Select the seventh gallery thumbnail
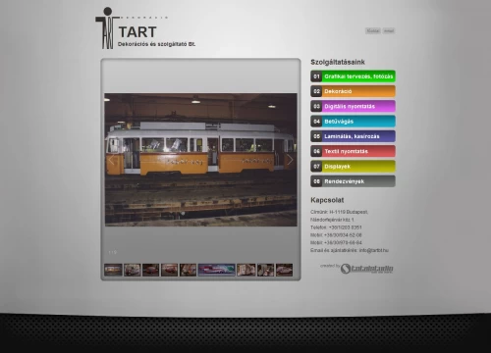The image size is (491, 353). (x=246, y=270)
